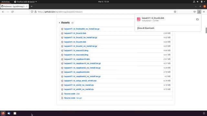Download lazpaint7.1.6_linux64.deb asset link
Viewport: 207px width, 116px height.
(75, 42)
